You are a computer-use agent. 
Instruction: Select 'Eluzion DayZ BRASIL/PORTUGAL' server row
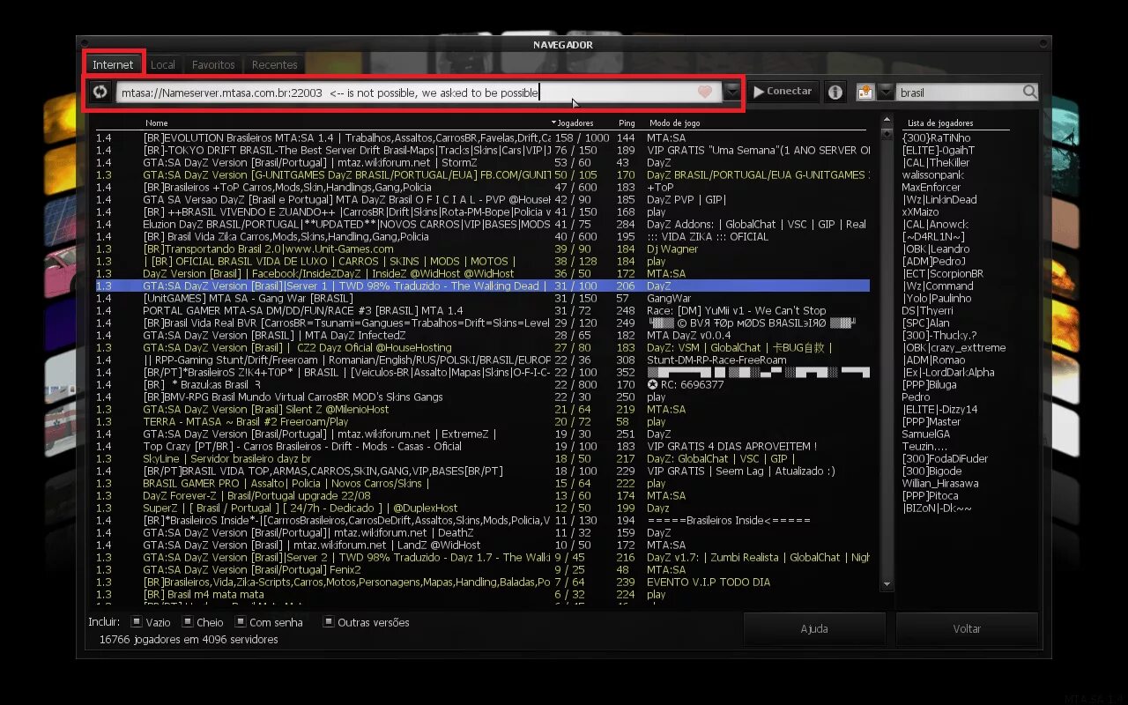pos(483,224)
